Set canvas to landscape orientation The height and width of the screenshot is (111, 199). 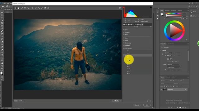[171, 59]
